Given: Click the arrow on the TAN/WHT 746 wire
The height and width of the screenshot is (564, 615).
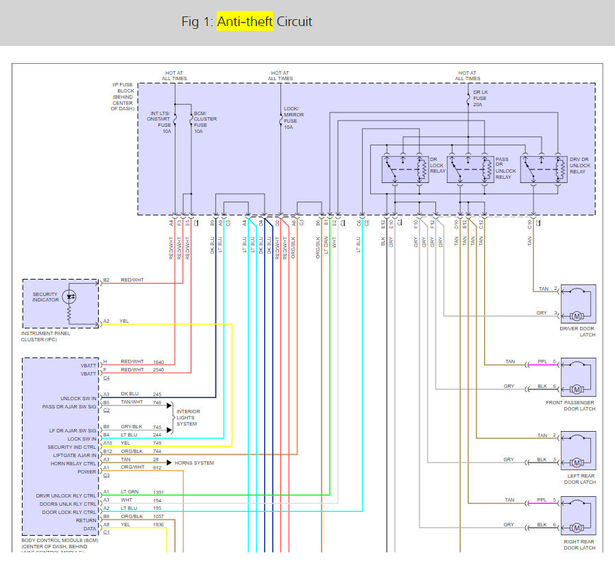Looking at the screenshot, I should pyautogui.click(x=169, y=405).
